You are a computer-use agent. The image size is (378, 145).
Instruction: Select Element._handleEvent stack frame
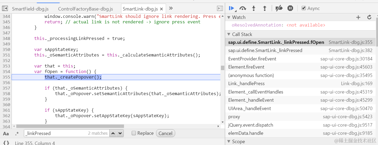click(300, 100)
